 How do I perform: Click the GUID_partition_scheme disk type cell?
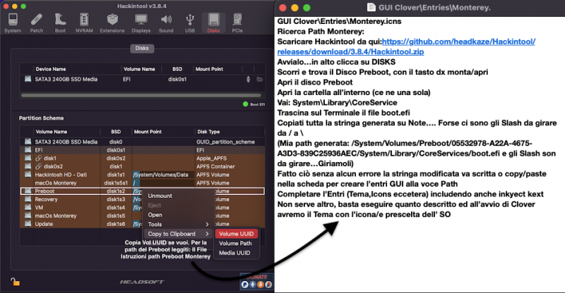coord(225,142)
